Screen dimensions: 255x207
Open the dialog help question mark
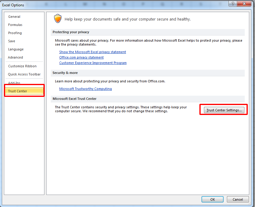(233, 4)
